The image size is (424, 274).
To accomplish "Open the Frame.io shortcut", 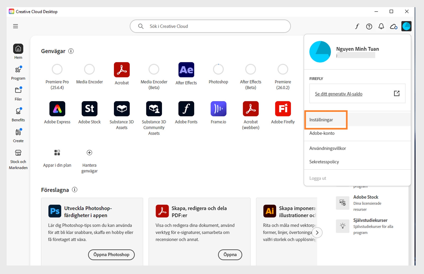I will [x=218, y=109].
